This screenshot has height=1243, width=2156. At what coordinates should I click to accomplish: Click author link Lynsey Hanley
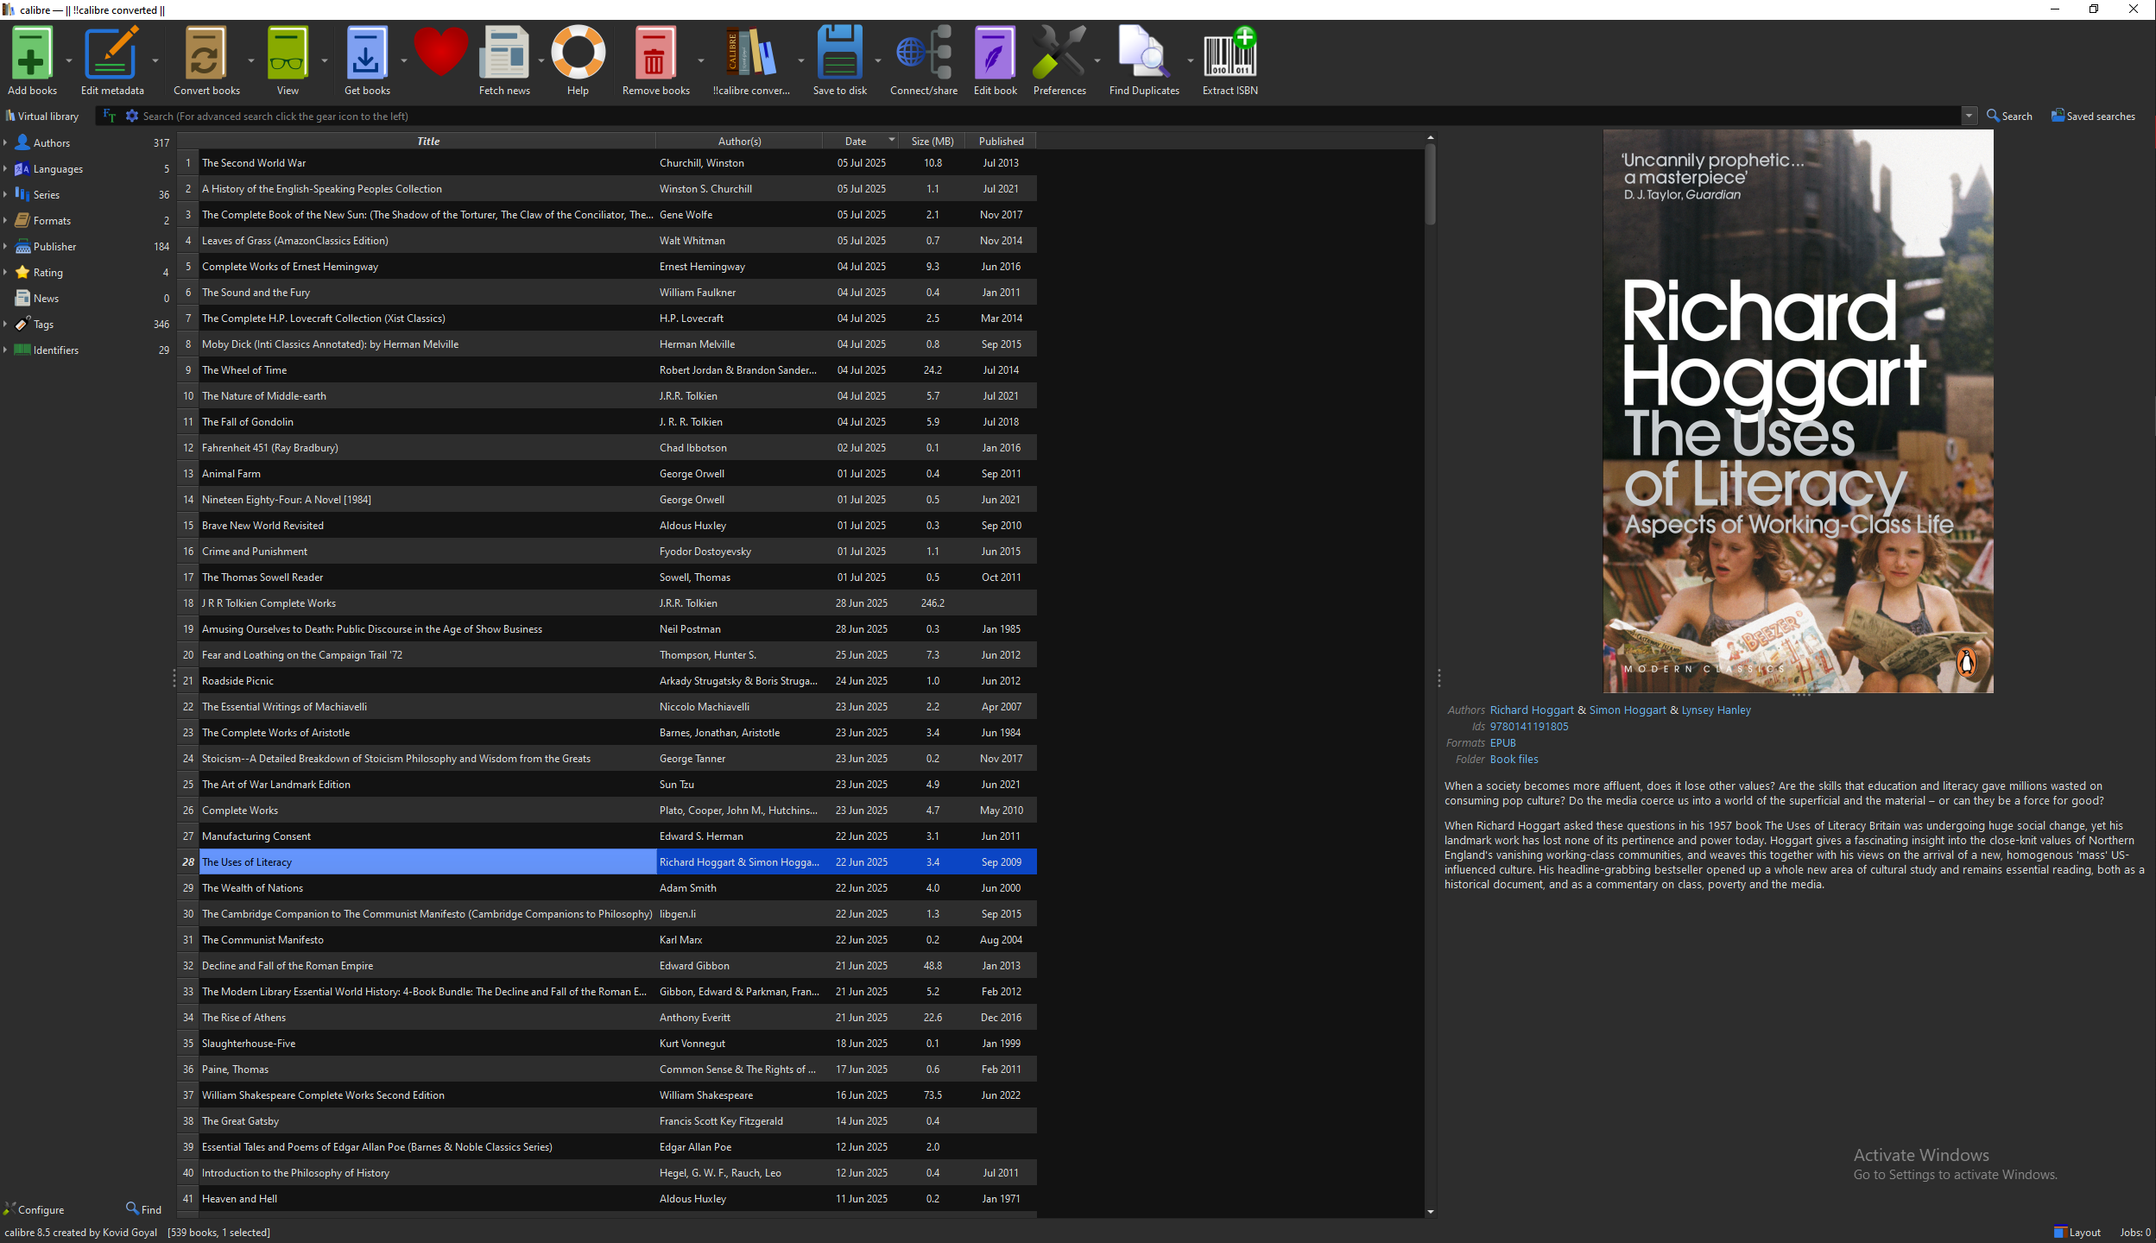[1716, 710]
